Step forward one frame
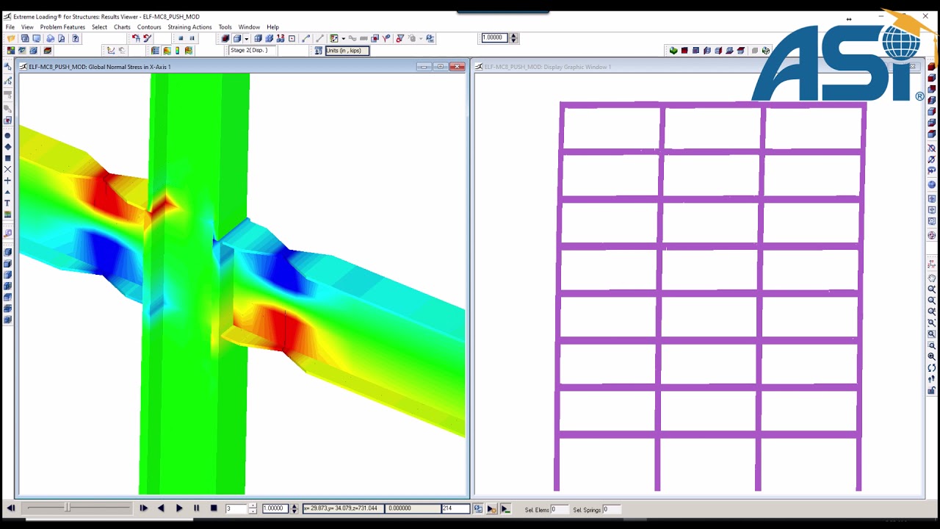Viewport: 940px width, 529px height. pyautogui.click(x=143, y=508)
